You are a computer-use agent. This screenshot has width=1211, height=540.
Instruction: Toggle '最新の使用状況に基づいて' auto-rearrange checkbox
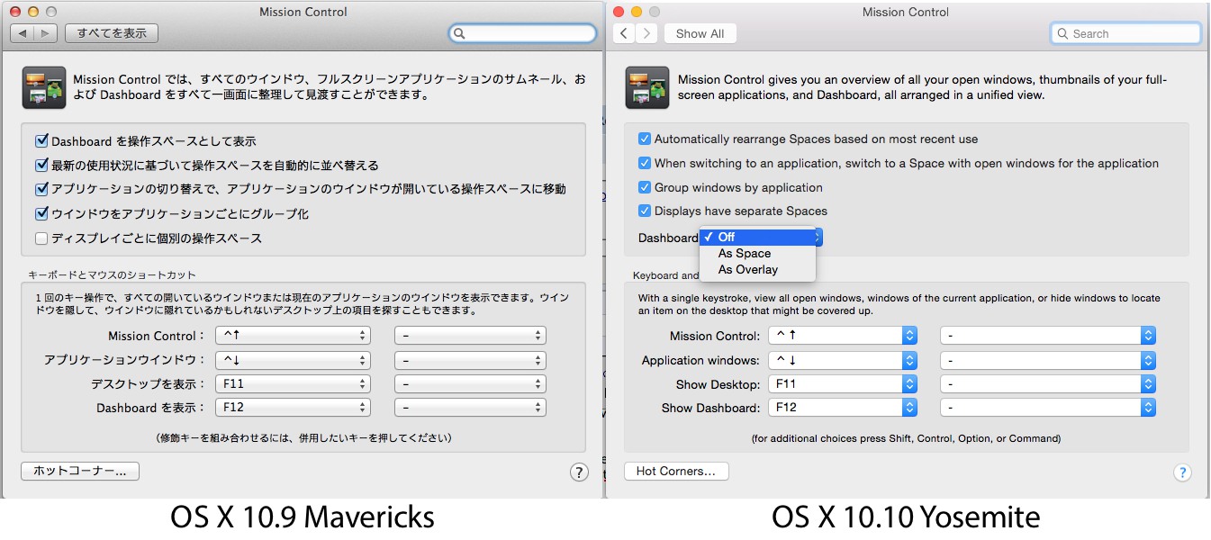(41, 166)
